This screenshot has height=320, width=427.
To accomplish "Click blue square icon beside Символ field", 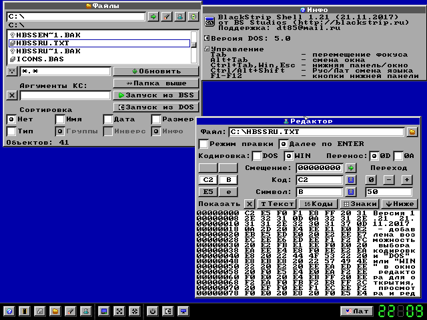I will pos(351,192).
